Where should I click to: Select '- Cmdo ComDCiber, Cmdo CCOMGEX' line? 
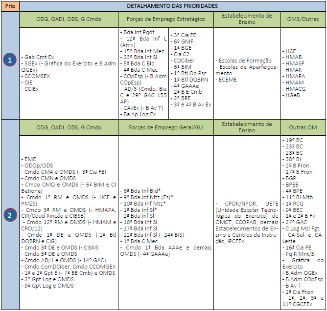coord(69,267)
